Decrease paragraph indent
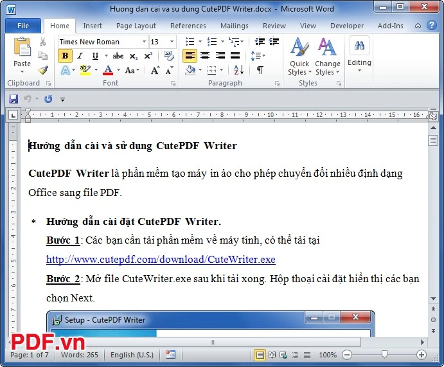444x367 pixels. pos(260,42)
